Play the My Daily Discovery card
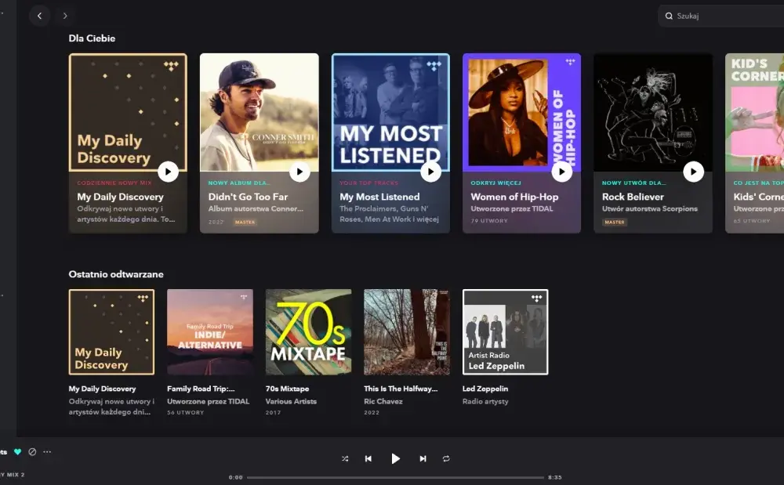 (x=168, y=172)
